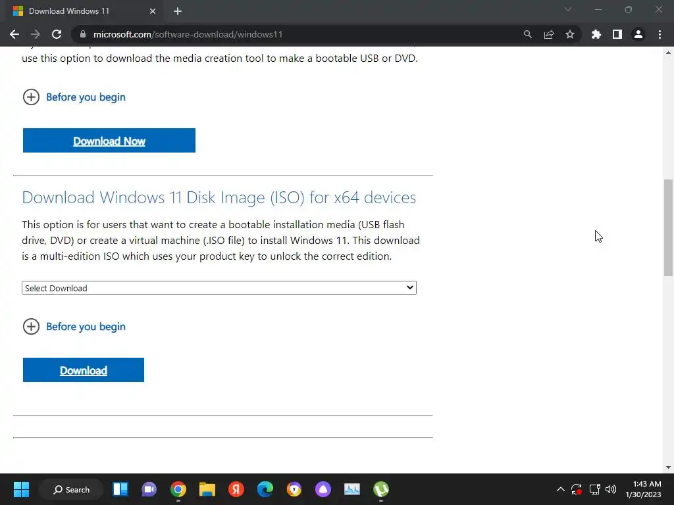Expand Before you begin under ISO section
This screenshot has height=505, width=674.
tap(74, 326)
